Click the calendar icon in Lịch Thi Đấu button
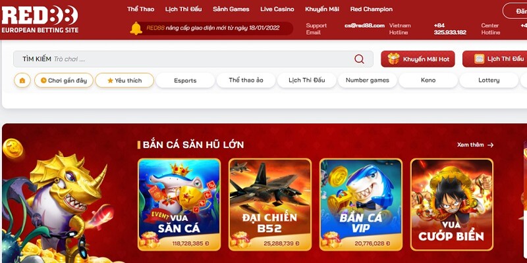The image size is (527, 263). [x=479, y=59]
